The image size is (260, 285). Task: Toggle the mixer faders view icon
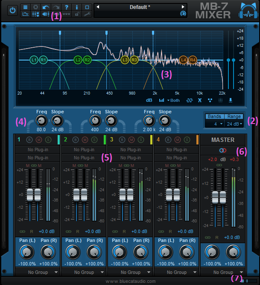(35, 14)
